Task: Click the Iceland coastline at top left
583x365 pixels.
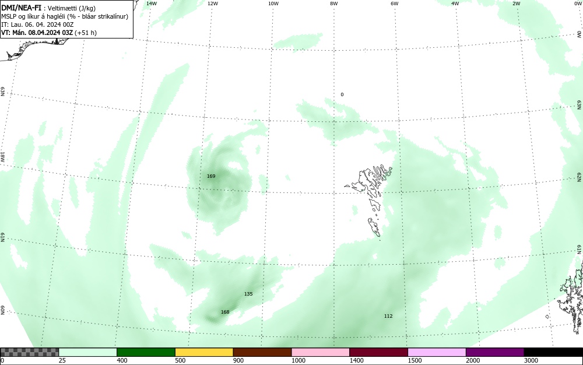Action: coord(36,49)
